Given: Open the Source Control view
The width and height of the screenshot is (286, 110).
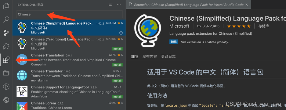Looking at the screenshot, I should tap(6, 33).
